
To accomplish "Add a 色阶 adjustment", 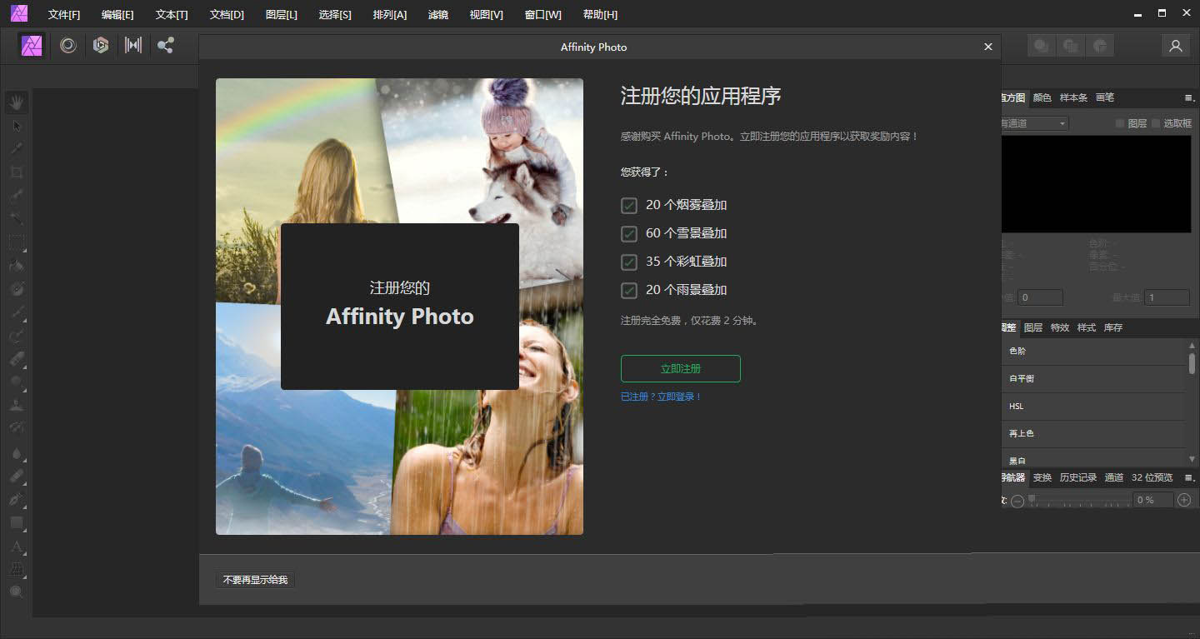I will pyautogui.click(x=1093, y=352).
